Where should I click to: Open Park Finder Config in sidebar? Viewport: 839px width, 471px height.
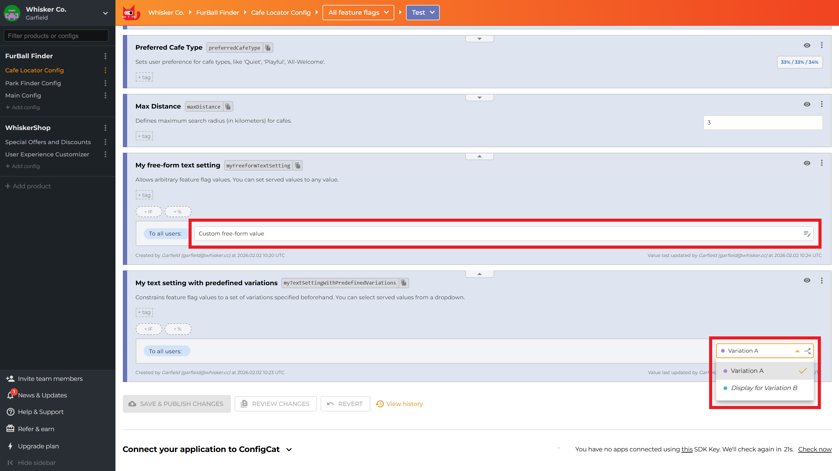tap(33, 83)
